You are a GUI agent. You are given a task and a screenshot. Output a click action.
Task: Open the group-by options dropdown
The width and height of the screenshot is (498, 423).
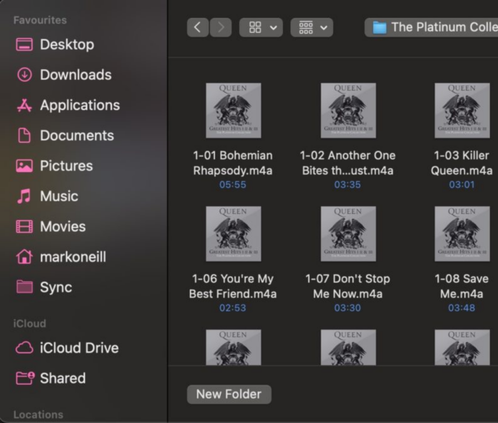312,27
